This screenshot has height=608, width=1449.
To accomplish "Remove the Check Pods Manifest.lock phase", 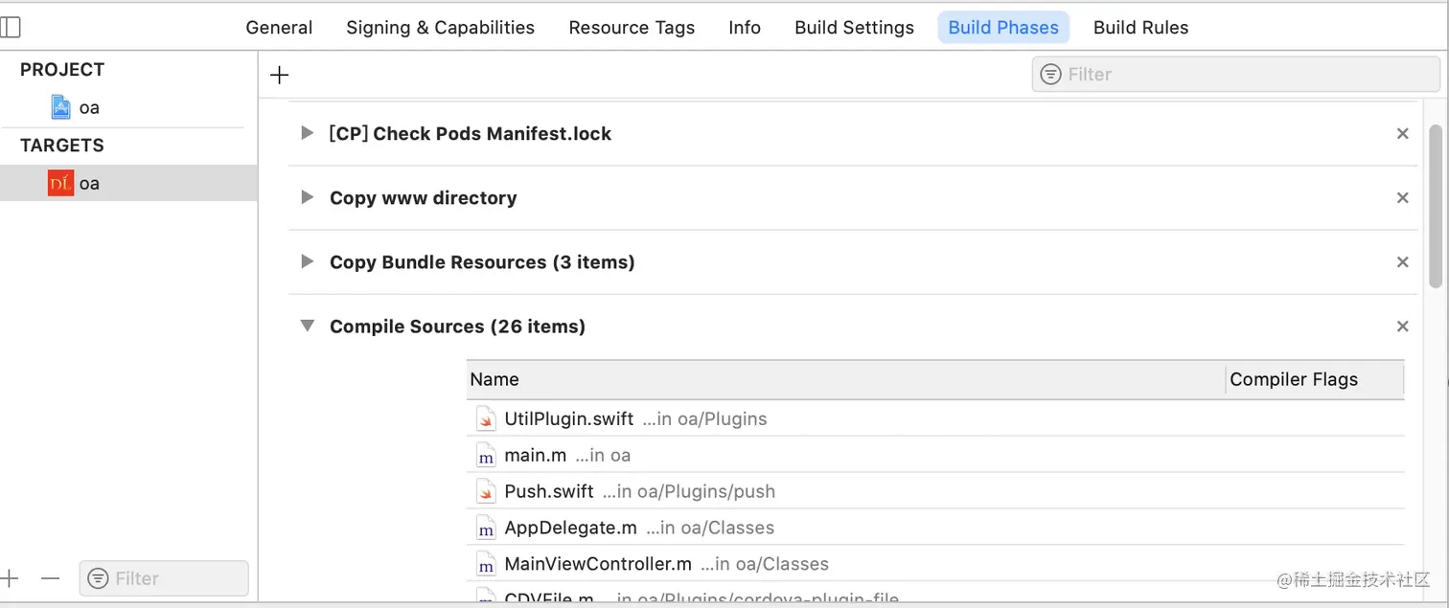I will click(x=1402, y=134).
